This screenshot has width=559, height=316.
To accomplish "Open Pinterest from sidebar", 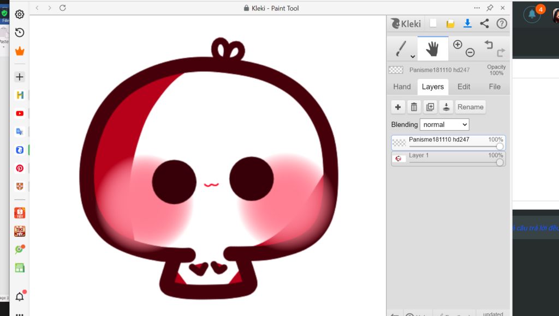I will tap(20, 168).
